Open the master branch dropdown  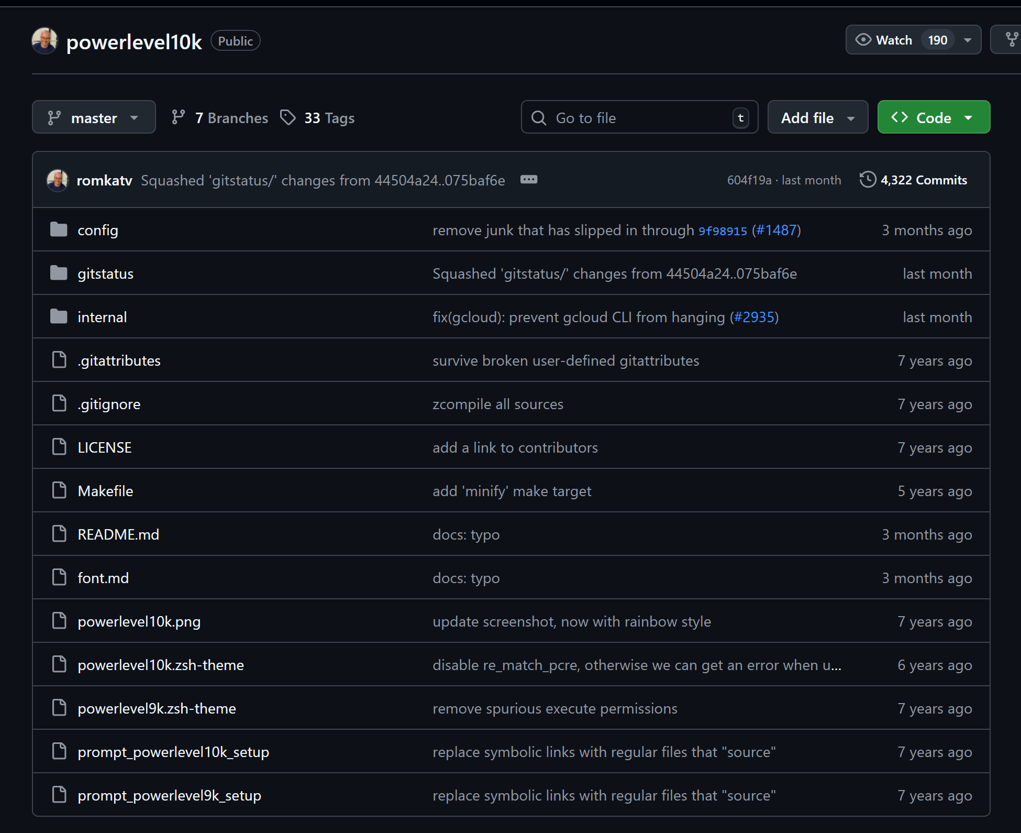[x=94, y=117]
